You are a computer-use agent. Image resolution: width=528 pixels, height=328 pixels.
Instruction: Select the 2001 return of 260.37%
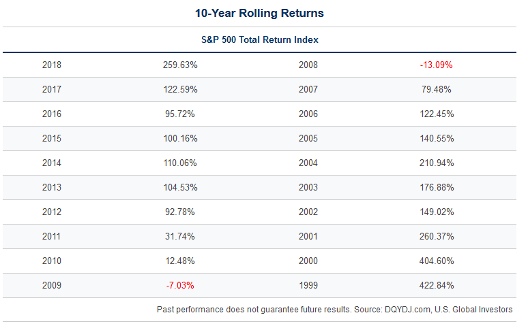[x=437, y=237]
